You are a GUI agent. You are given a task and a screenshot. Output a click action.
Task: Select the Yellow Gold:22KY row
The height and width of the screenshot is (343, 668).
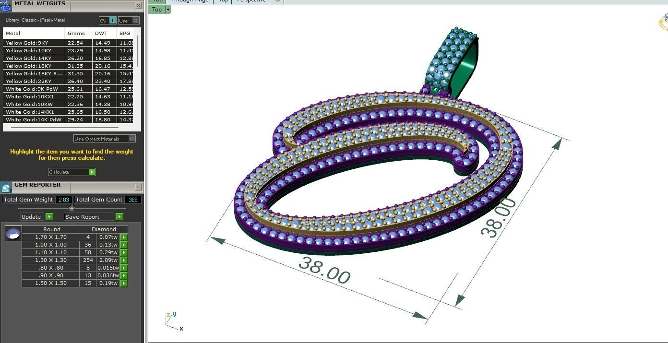tap(69, 81)
